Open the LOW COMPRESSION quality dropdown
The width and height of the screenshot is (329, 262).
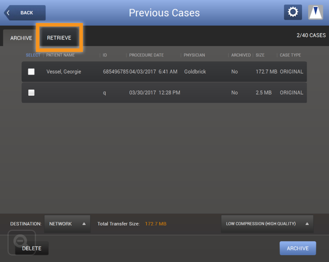point(267,224)
